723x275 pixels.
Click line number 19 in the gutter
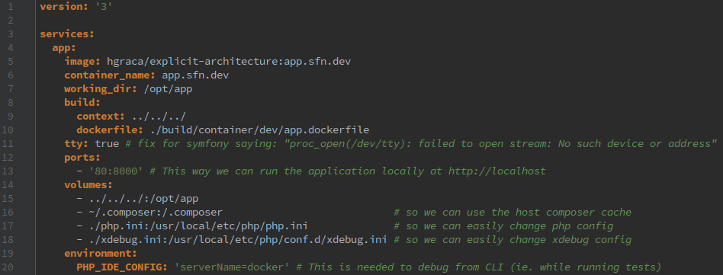click(8, 254)
